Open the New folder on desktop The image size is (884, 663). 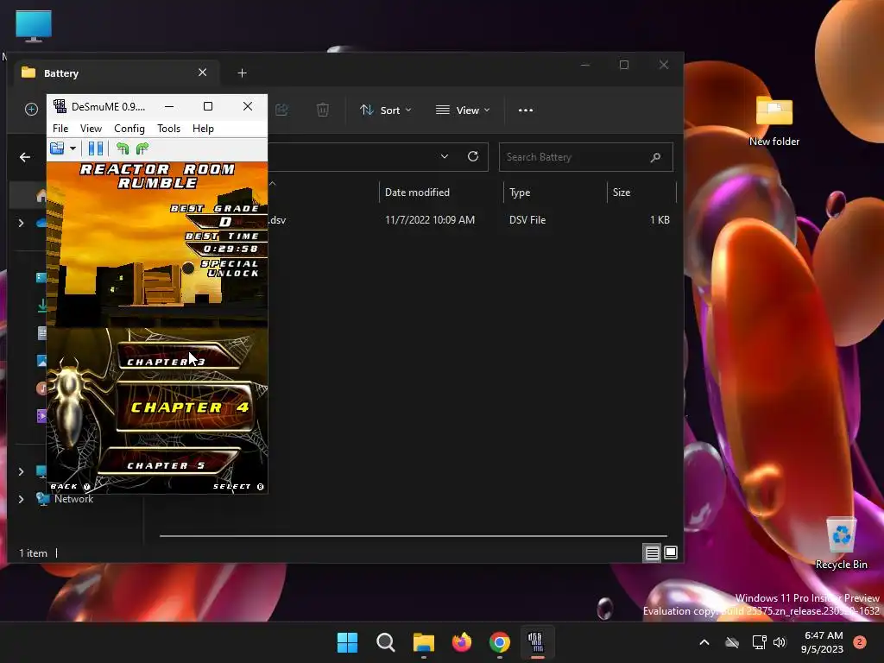[x=774, y=121]
